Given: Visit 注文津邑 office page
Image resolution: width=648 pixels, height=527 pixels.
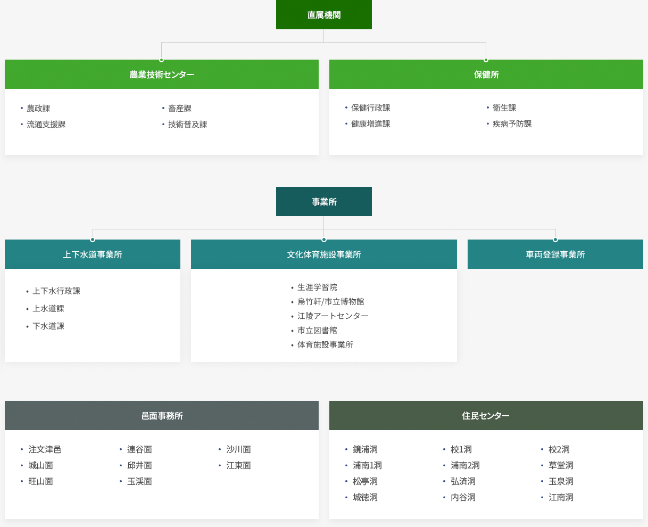Looking at the screenshot, I should [x=45, y=449].
